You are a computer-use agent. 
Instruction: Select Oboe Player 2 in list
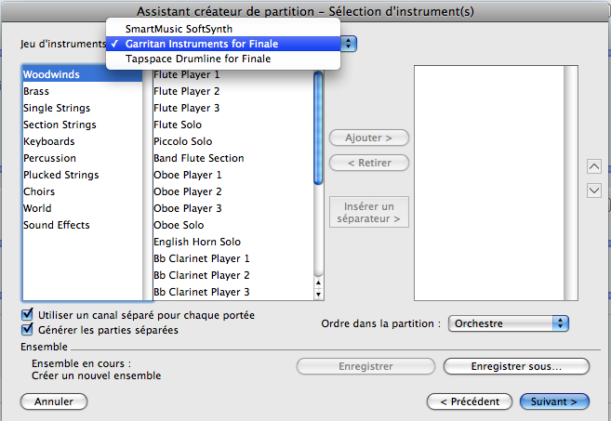[x=187, y=191]
